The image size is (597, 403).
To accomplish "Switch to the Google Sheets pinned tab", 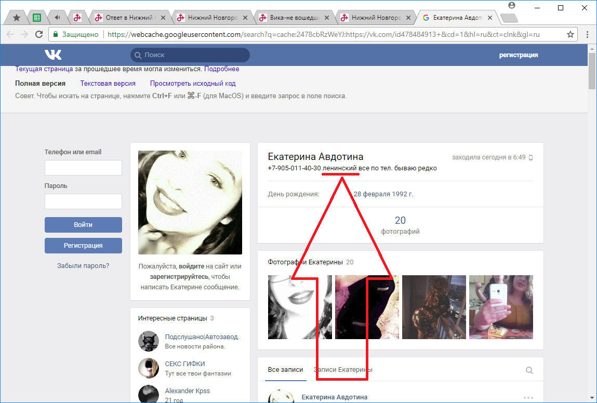I will [37, 18].
